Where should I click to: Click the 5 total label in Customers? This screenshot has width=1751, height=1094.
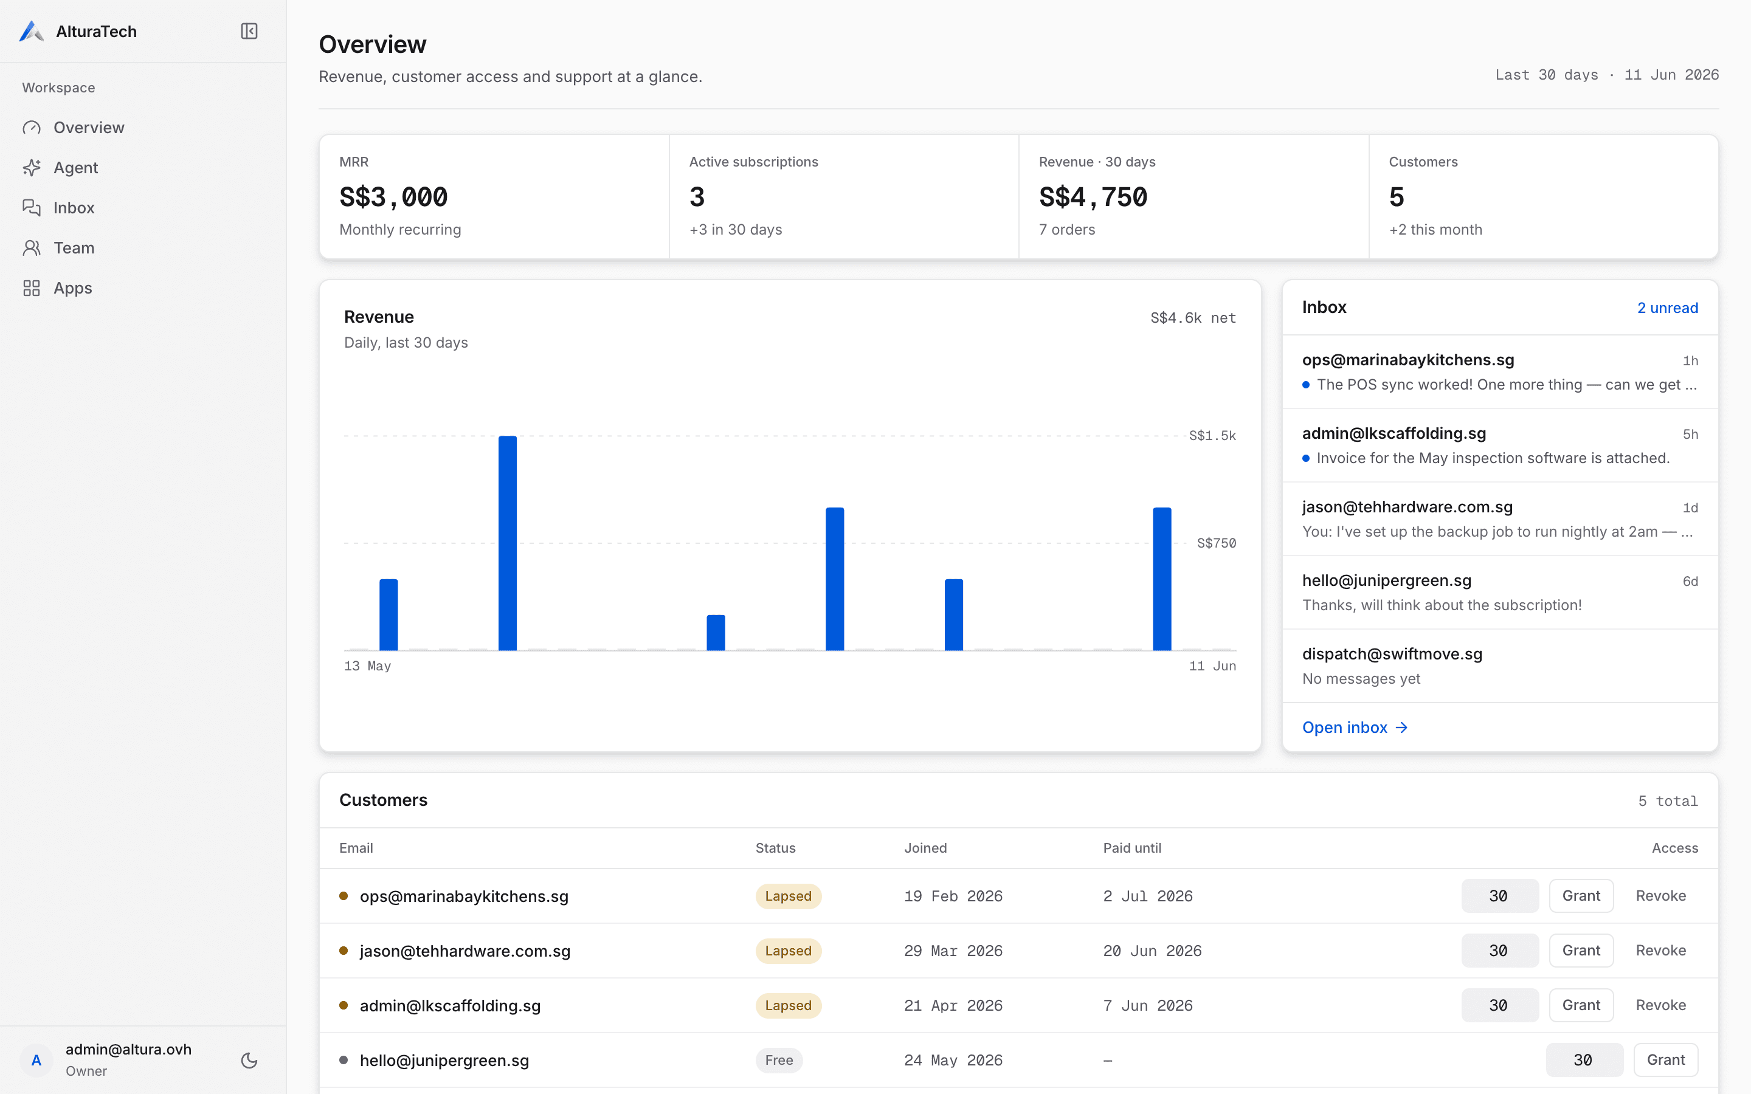[1668, 801]
